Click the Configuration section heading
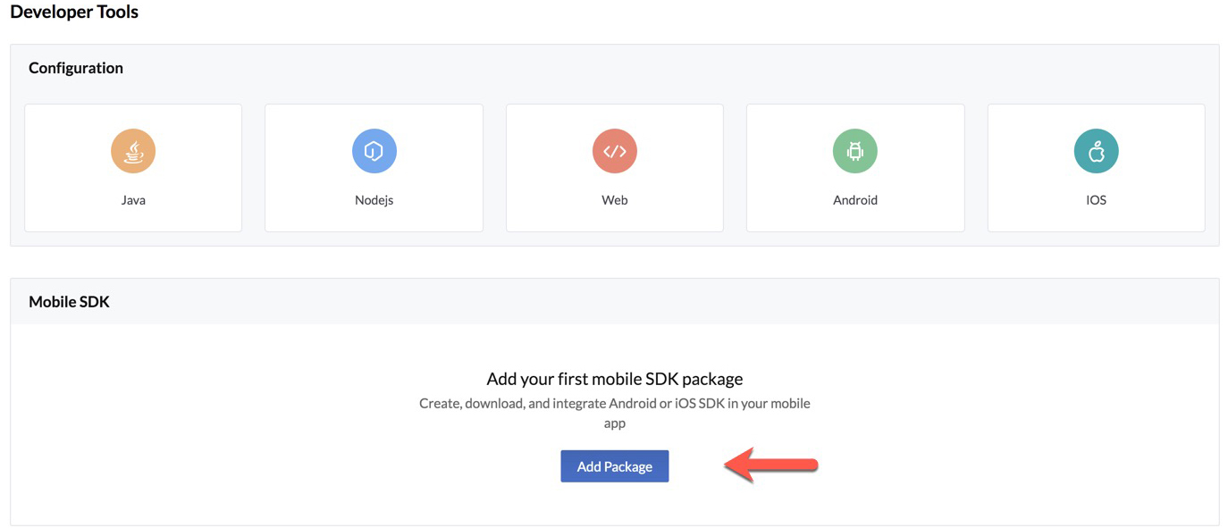This screenshot has width=1228, height=528. pyautogui.click(x=76, y=68)
